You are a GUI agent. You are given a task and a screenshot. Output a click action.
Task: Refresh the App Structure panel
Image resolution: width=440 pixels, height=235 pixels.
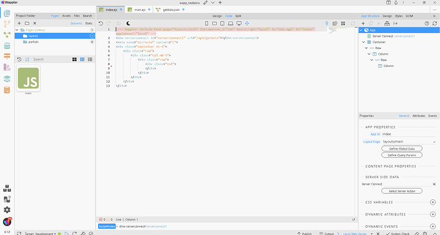point(435,24)
